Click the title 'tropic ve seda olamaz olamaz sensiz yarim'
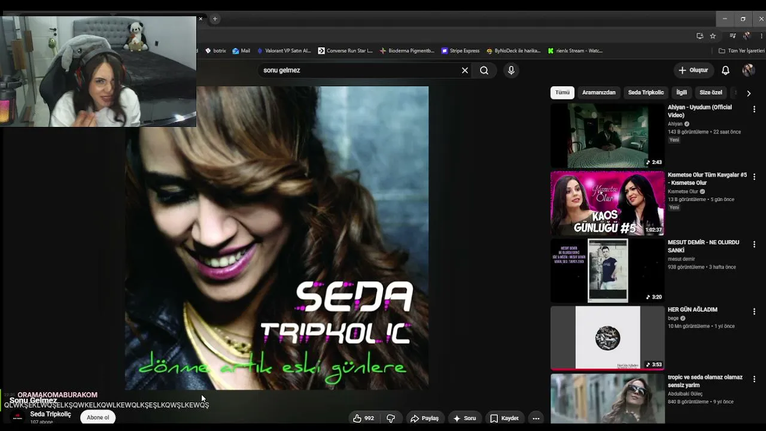Image resolution: width=766 pixels, height=431 pixels. pos(705,381)
